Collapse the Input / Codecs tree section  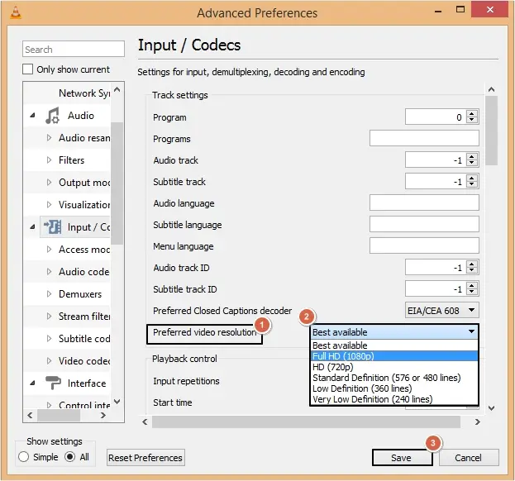point(32,226)
